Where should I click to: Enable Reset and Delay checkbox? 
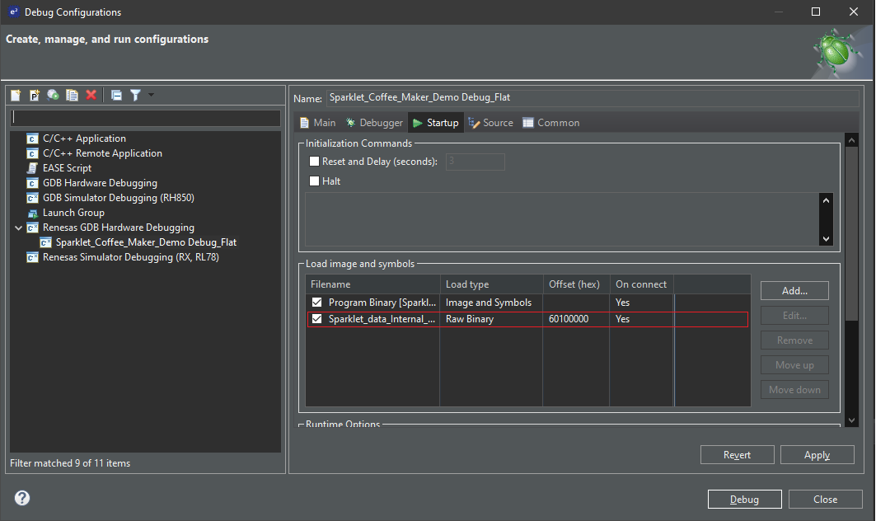314,162
